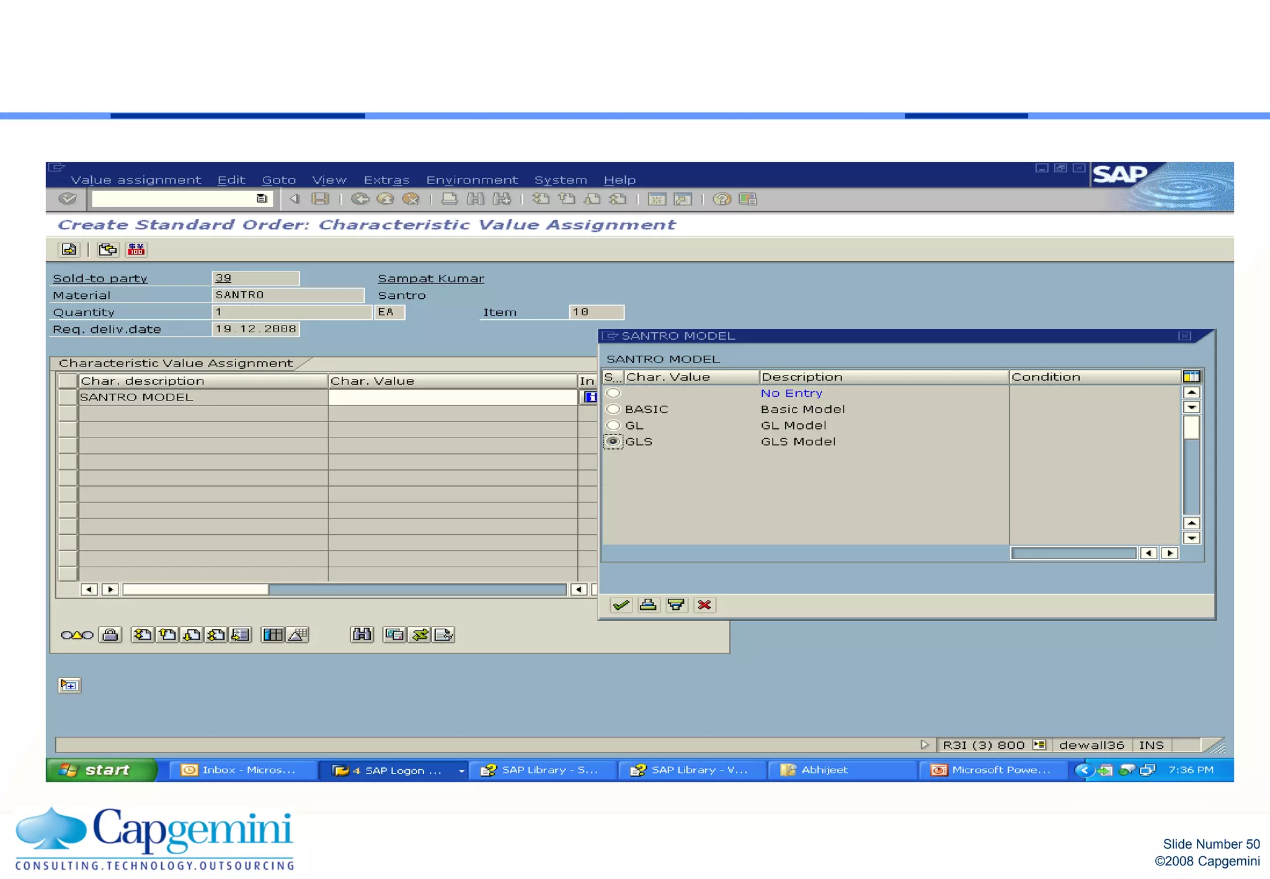Switch to Microsoft PowerPoint taskbar item
Viewport: 1270px width, 879px height.
pos(994,770)
